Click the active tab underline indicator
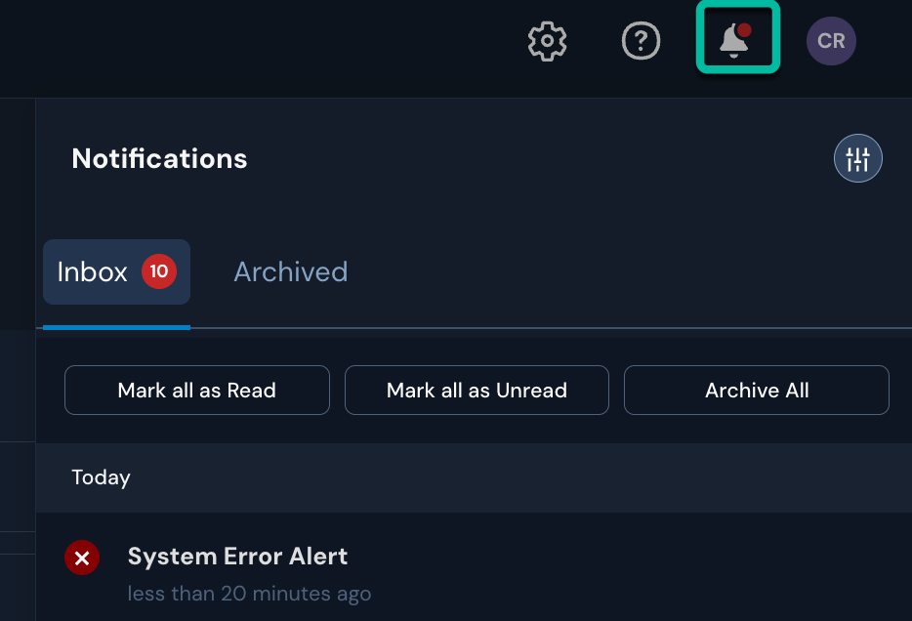This screenshot has width=912, height=621. coord(116,327)
